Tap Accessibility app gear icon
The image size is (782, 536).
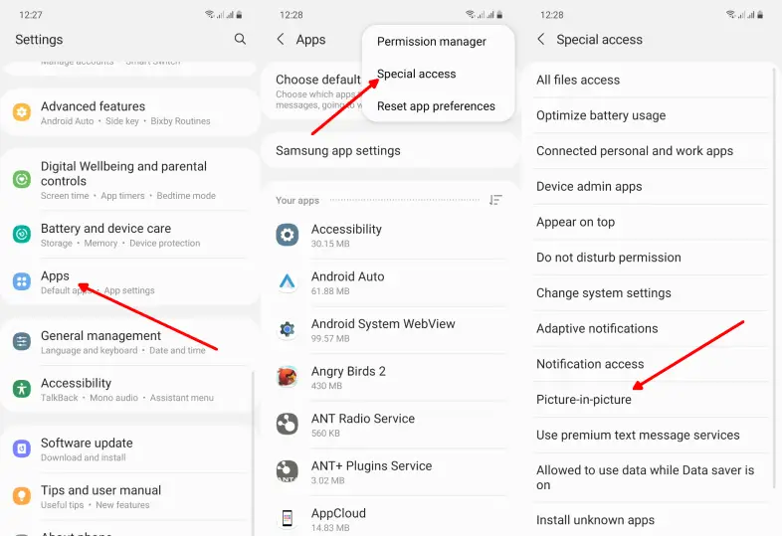click(x=288, y=235)
